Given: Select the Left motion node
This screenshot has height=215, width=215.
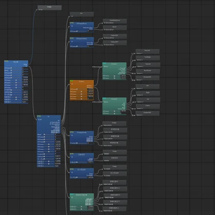Looking at the screenshot, I should point(148,86).
